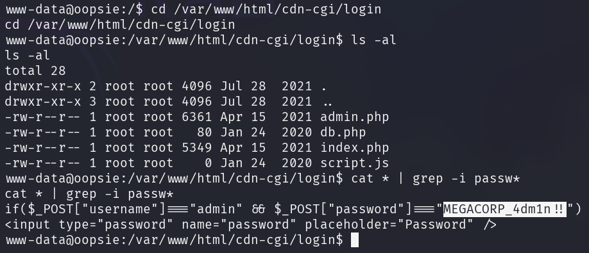Click the 'total 28' output line

[35, 70]
